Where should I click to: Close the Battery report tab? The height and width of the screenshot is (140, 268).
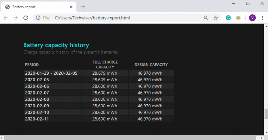(71, 7)
